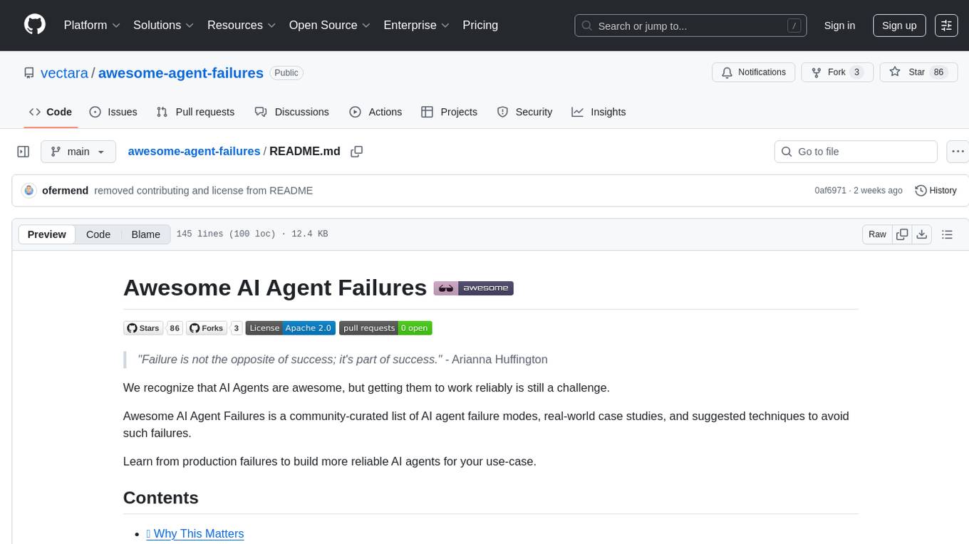Viewport: 969px width, 544px height.
Task: Focus the Search or jump to field
Action: 690,26
